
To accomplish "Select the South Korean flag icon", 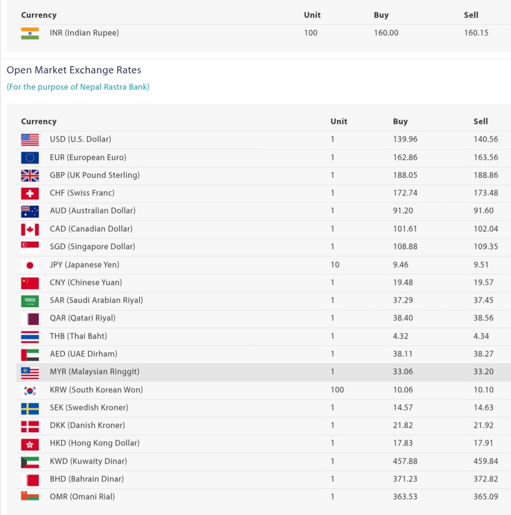I will pos(30,390).
